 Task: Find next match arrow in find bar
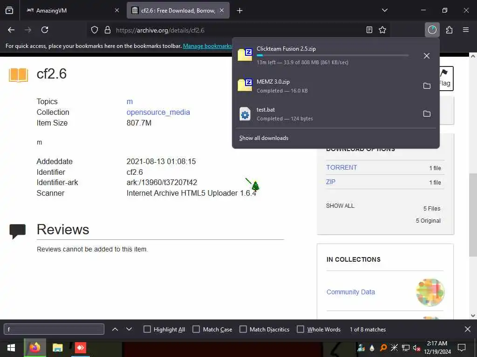tap(129, 329)
